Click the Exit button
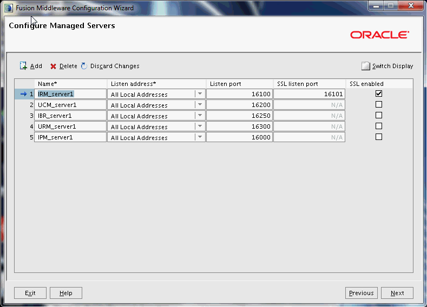The height and width of the screenshot is (307, 427). tap(30, 293)
